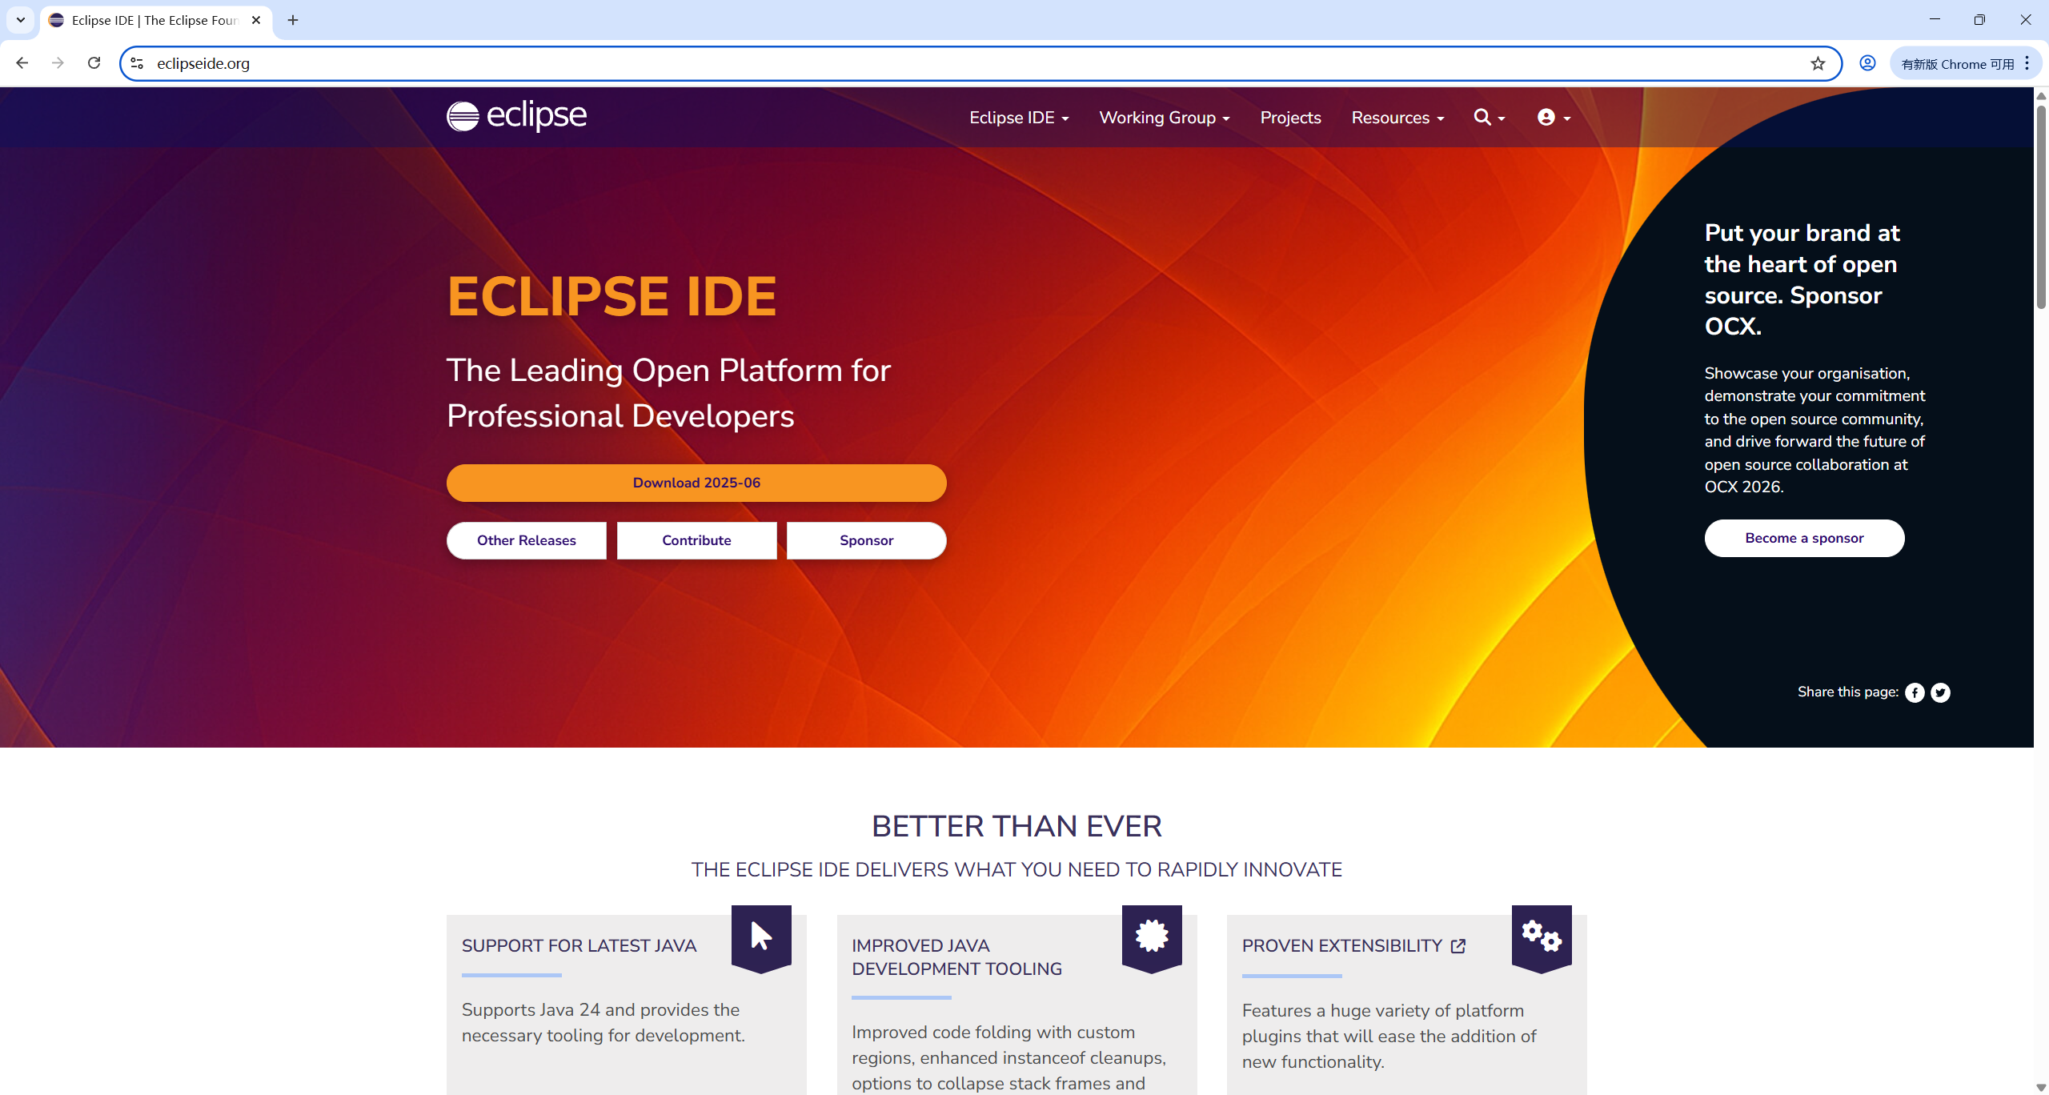The width and height of the screenshot is (2049, 1095).
Task: Expand the Working Group menu
Action: point(1165,118)
